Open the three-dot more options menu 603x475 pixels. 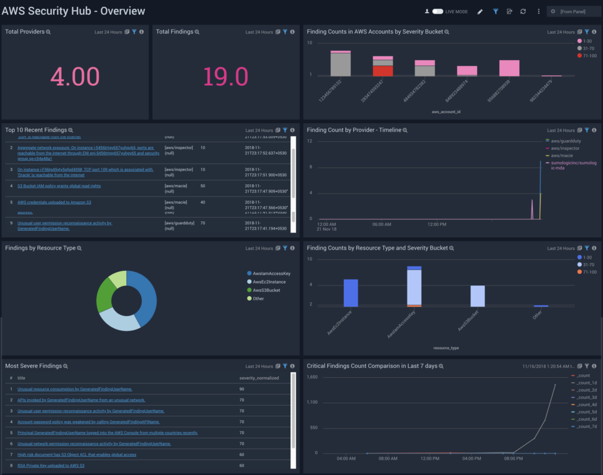[538, 12]
